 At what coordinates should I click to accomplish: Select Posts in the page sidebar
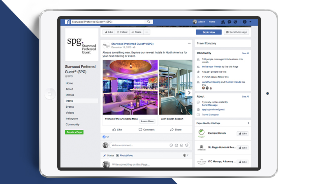click(x=81, y=101)
